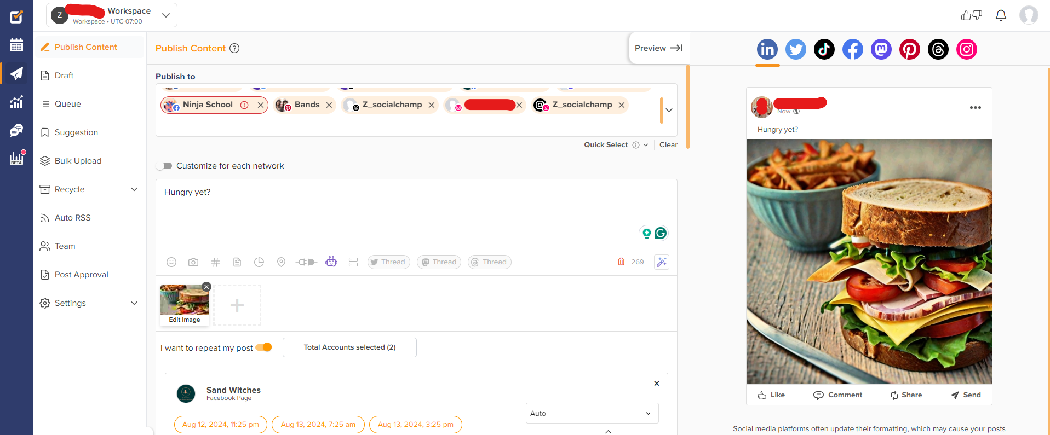1050x435 pixels.
Task: Open the calendar view from the left rail
Action: tap(16, 45)
